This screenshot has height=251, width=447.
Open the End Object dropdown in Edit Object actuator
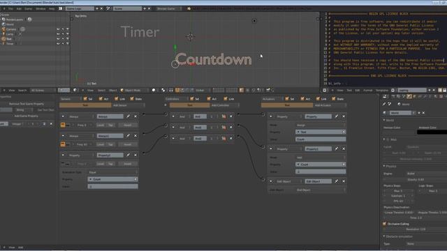(x=321, y=190)
